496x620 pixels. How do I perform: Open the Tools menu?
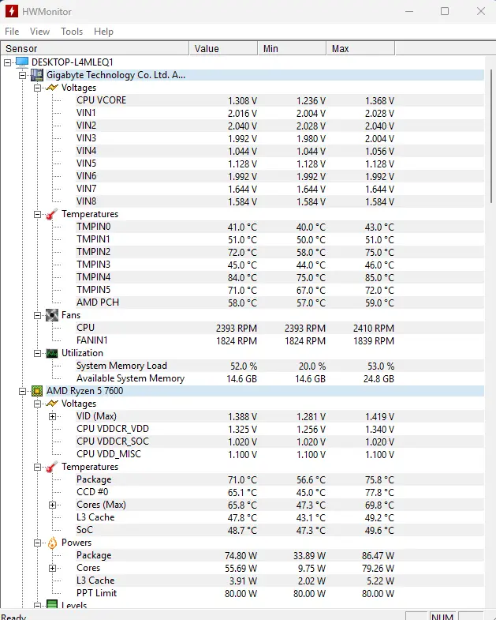(x=72, y=32)
